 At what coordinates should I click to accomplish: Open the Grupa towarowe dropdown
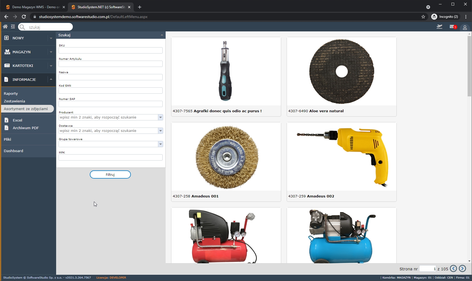(x=160, y=144)
